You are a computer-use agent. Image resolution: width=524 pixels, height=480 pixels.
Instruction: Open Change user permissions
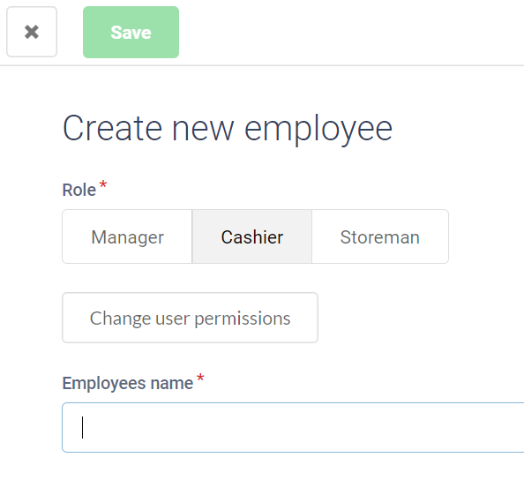tap(191, 318)
